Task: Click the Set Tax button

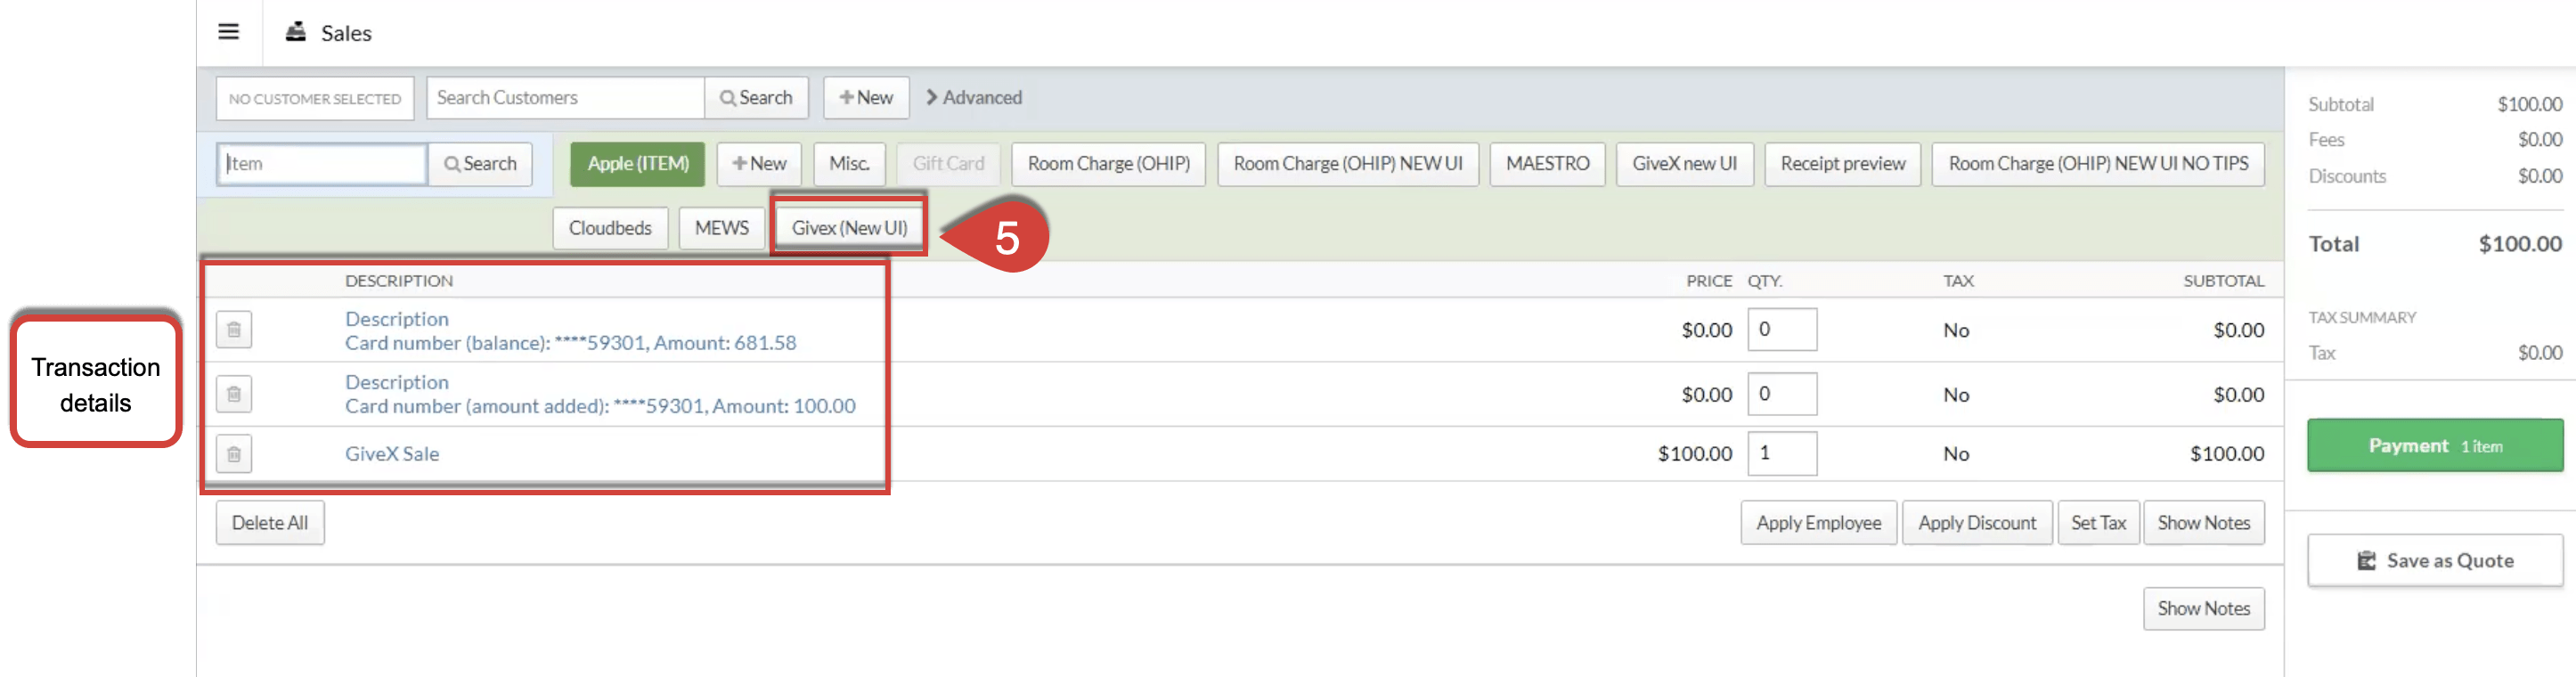Action: (2099, 523)
